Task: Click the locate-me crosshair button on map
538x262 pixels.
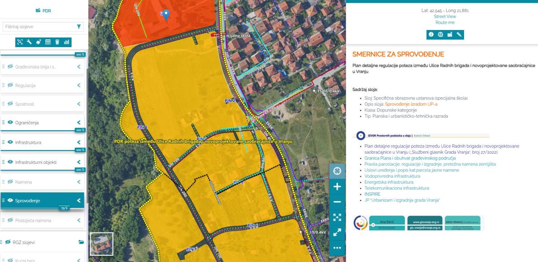Action: pos(337,171)
